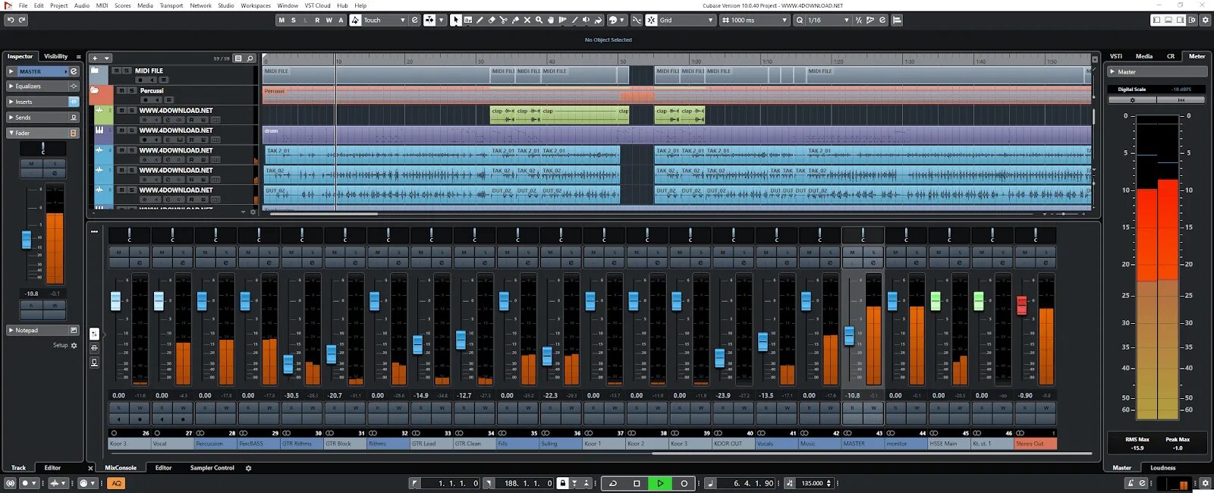Select the HSSE Main channel label
This screenshot has height=493, width=1214.
point(948,444)
